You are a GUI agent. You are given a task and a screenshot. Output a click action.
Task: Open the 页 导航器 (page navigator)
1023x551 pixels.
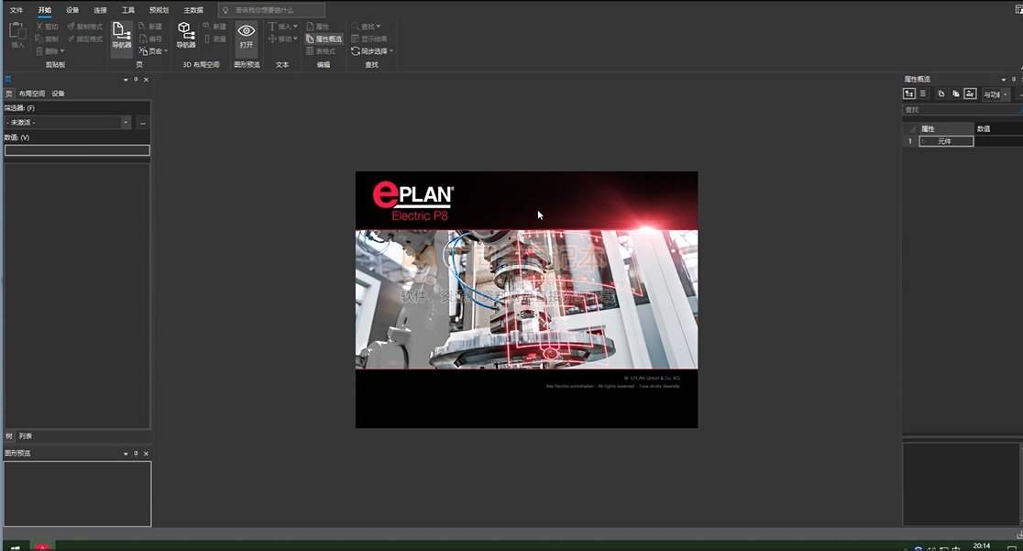coord(121,37)
